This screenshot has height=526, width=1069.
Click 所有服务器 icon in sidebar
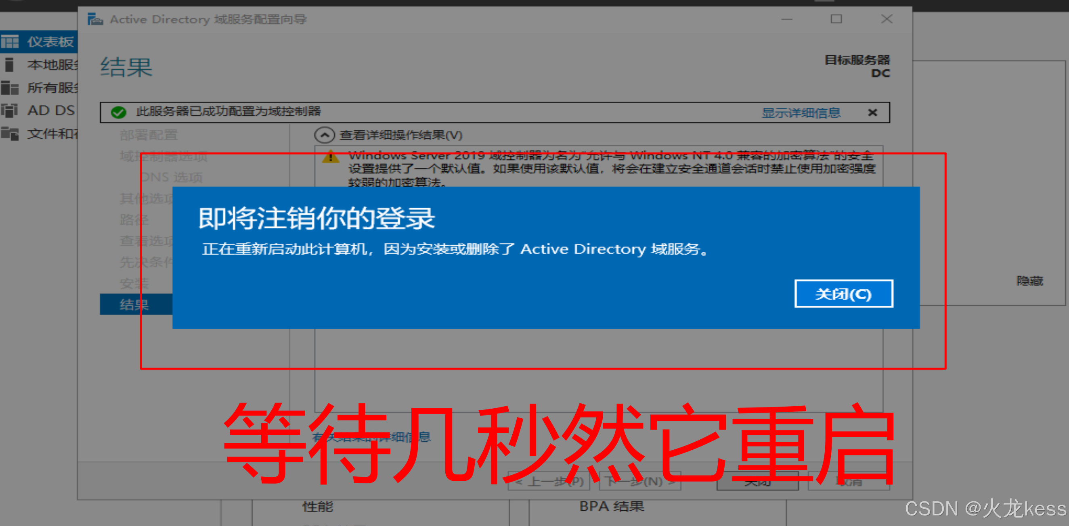click(10, 88)
